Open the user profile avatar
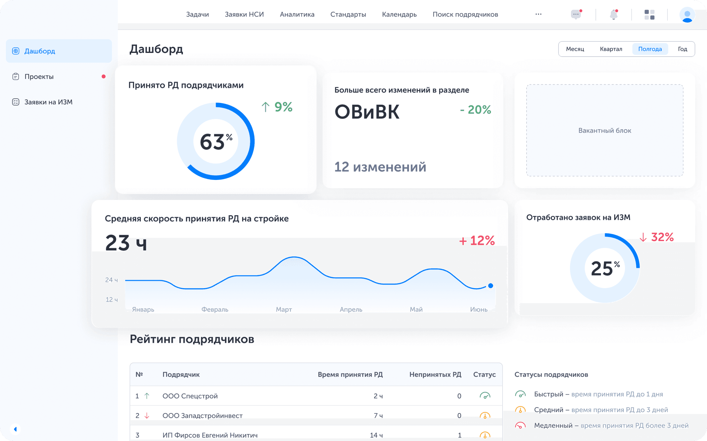This screenshot has height=441, width=707. click(x=687, y=15)
